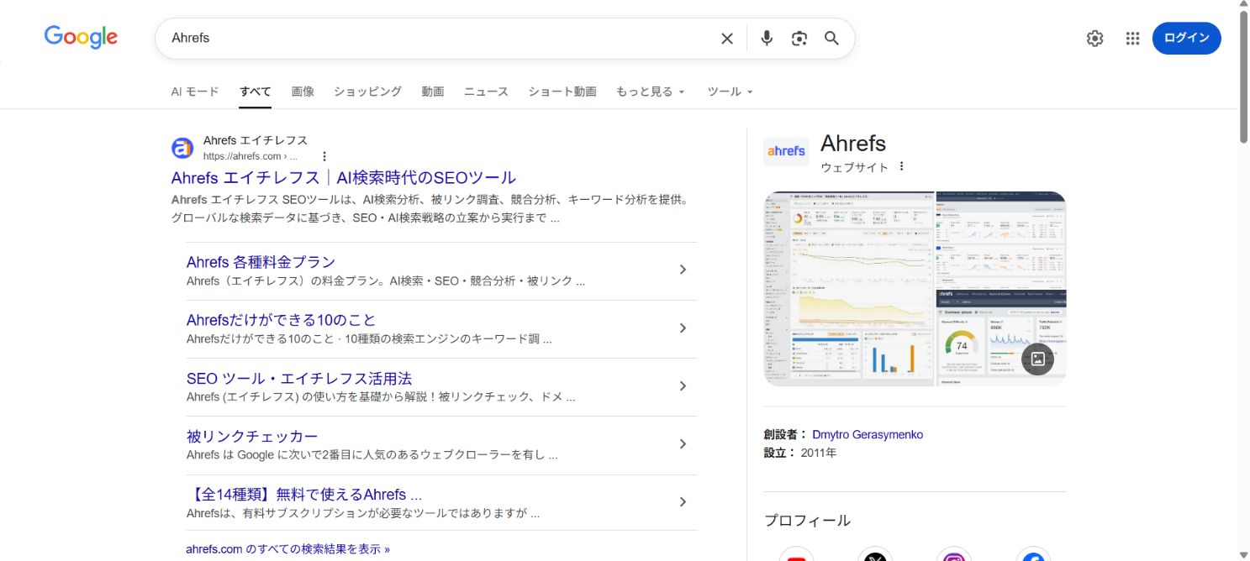Open Ahrefs Instagram profile icon
The height and width of the screenshot is (561, 1250).
pyautogui.click(x=954, y=556)
